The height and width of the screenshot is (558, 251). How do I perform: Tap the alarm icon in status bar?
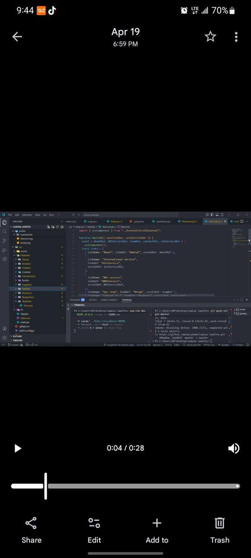(x=184, y=11)
